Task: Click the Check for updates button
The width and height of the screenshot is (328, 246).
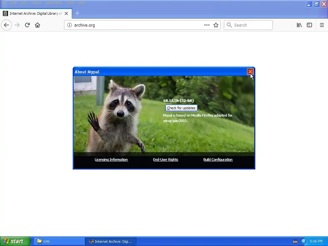Action: tap(181, 108)
